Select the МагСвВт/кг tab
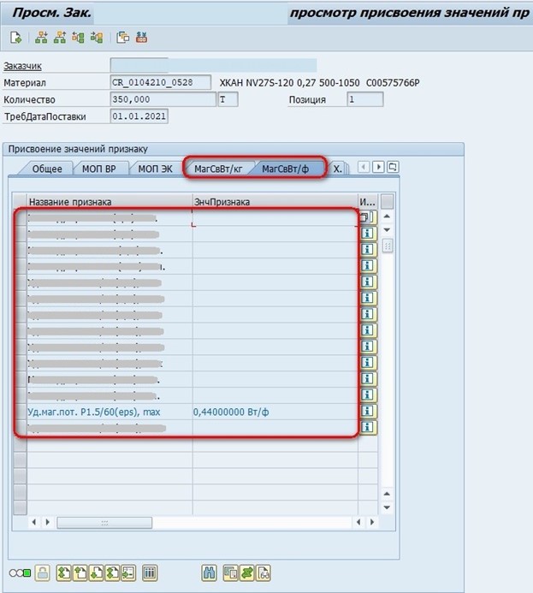The height and width of the screenshot is (593, 533). click(218, 169)
